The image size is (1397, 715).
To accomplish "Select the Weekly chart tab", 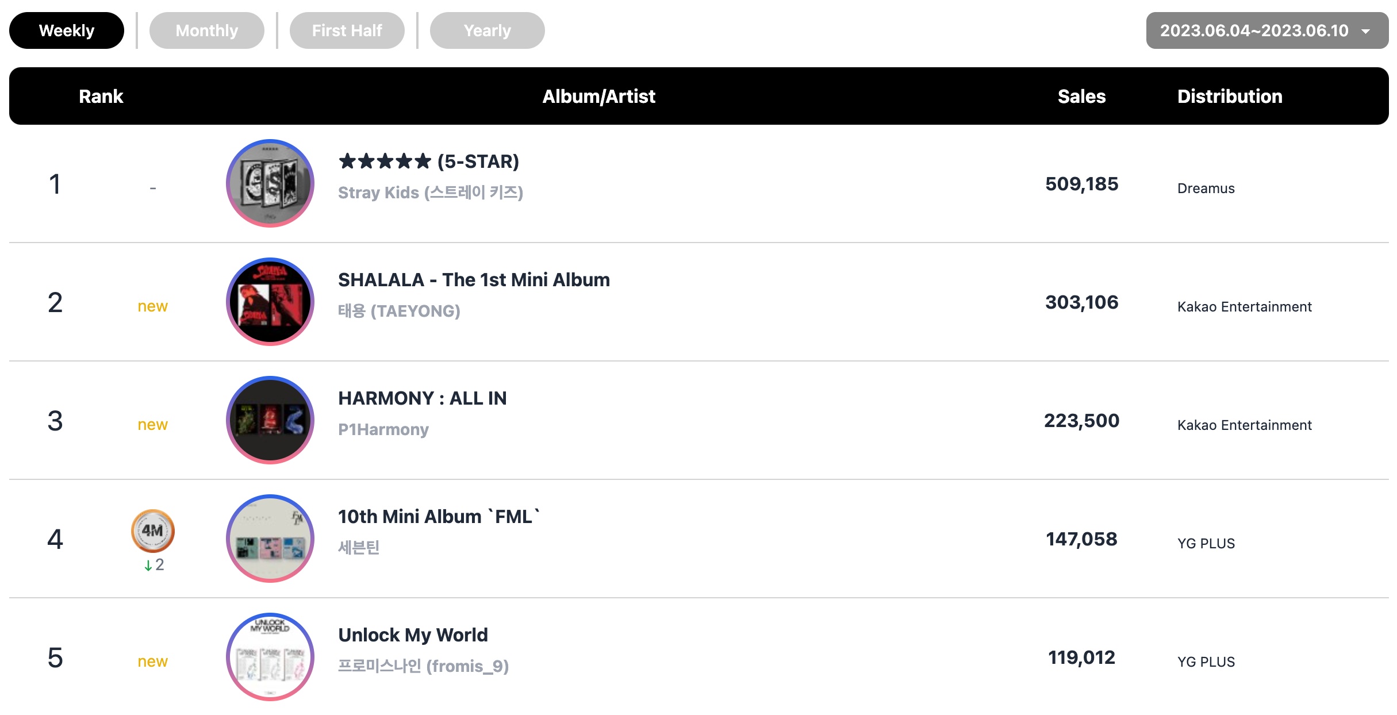I will (67, 30).
